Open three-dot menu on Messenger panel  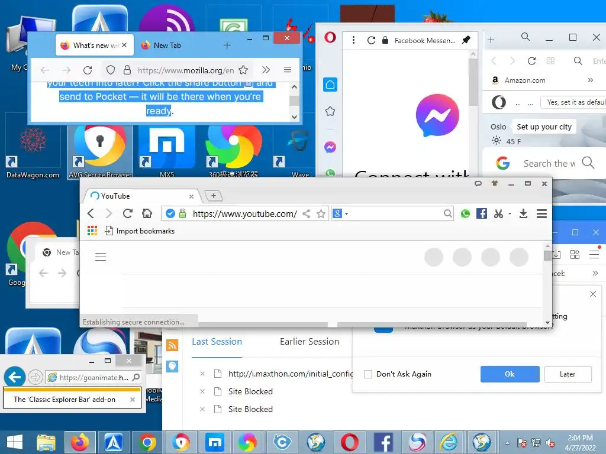(353, 40)
